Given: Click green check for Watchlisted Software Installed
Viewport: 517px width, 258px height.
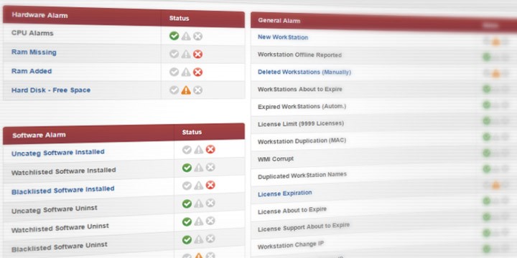Looking at the screenshot, I should coord(187,168).
